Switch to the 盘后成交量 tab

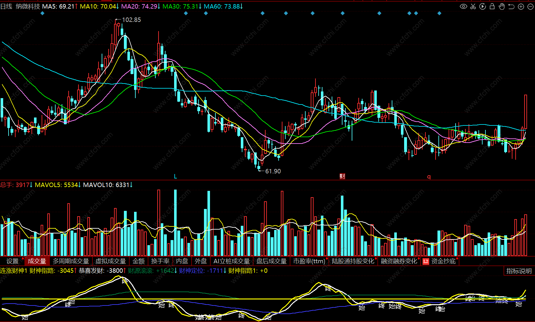click(272, 261)
